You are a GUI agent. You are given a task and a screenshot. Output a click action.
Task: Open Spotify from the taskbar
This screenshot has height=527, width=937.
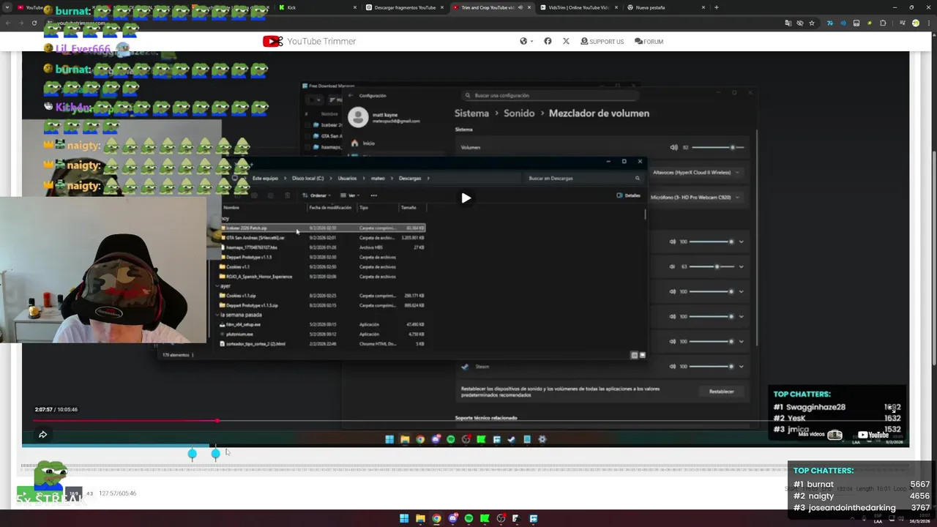coord(468,518)
